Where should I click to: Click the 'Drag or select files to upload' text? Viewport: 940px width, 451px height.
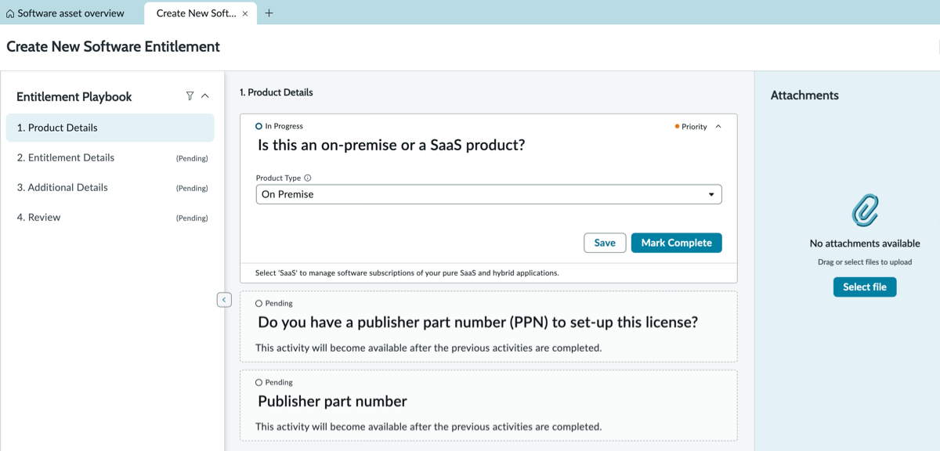tap(865, 262)
